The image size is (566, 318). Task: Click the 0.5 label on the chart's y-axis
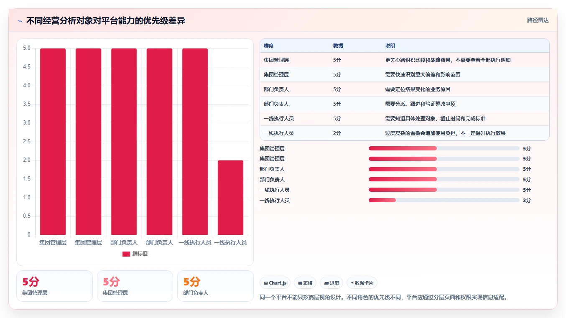[x=26, y=216]
